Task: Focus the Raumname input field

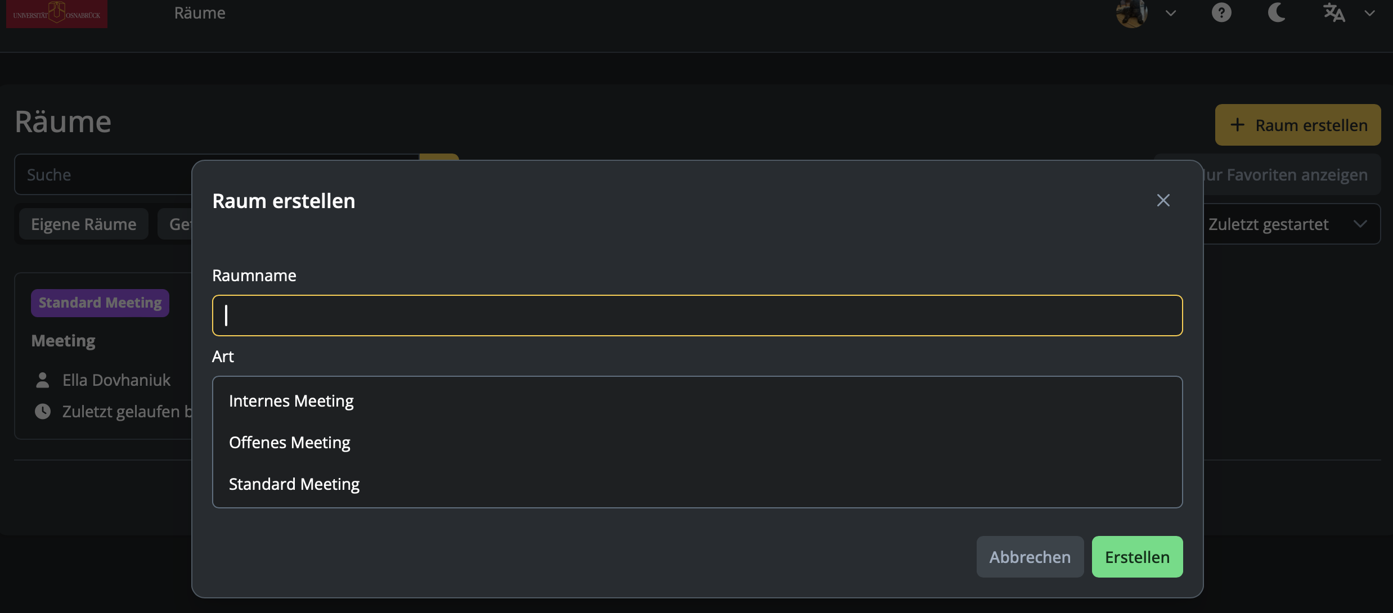Action: [x=697, y=315]
